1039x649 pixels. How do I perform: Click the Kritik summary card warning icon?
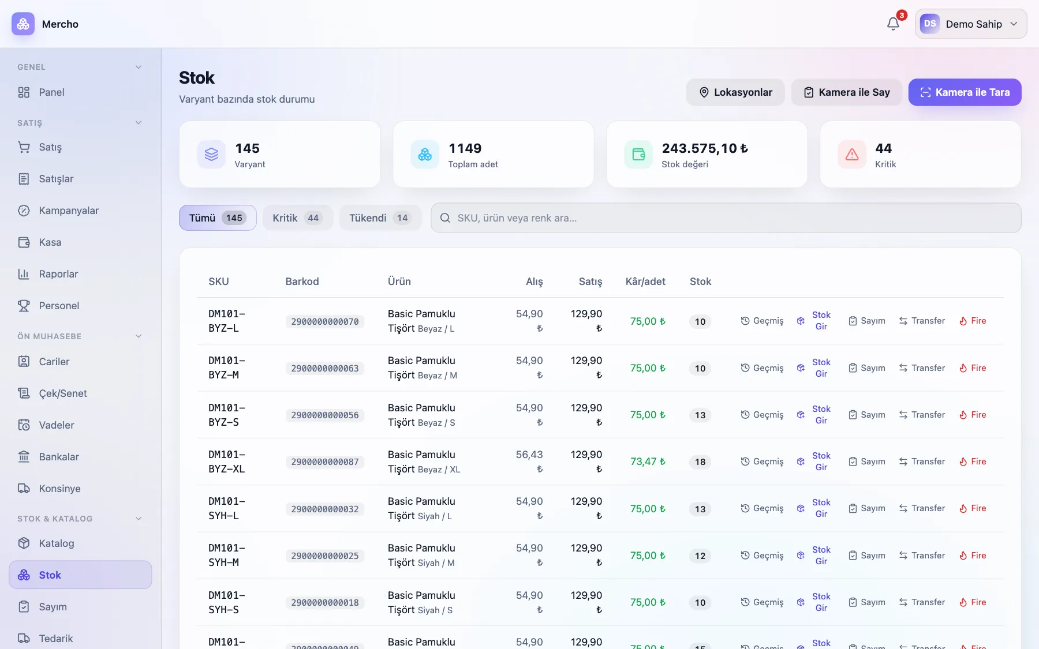tap(852, 155)
